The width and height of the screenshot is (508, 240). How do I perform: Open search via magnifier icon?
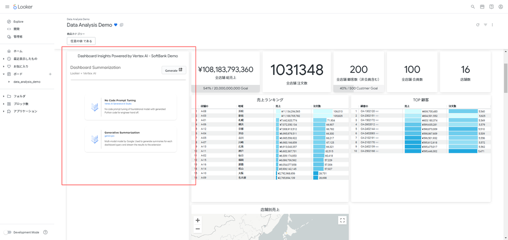[x=472, y=7]
